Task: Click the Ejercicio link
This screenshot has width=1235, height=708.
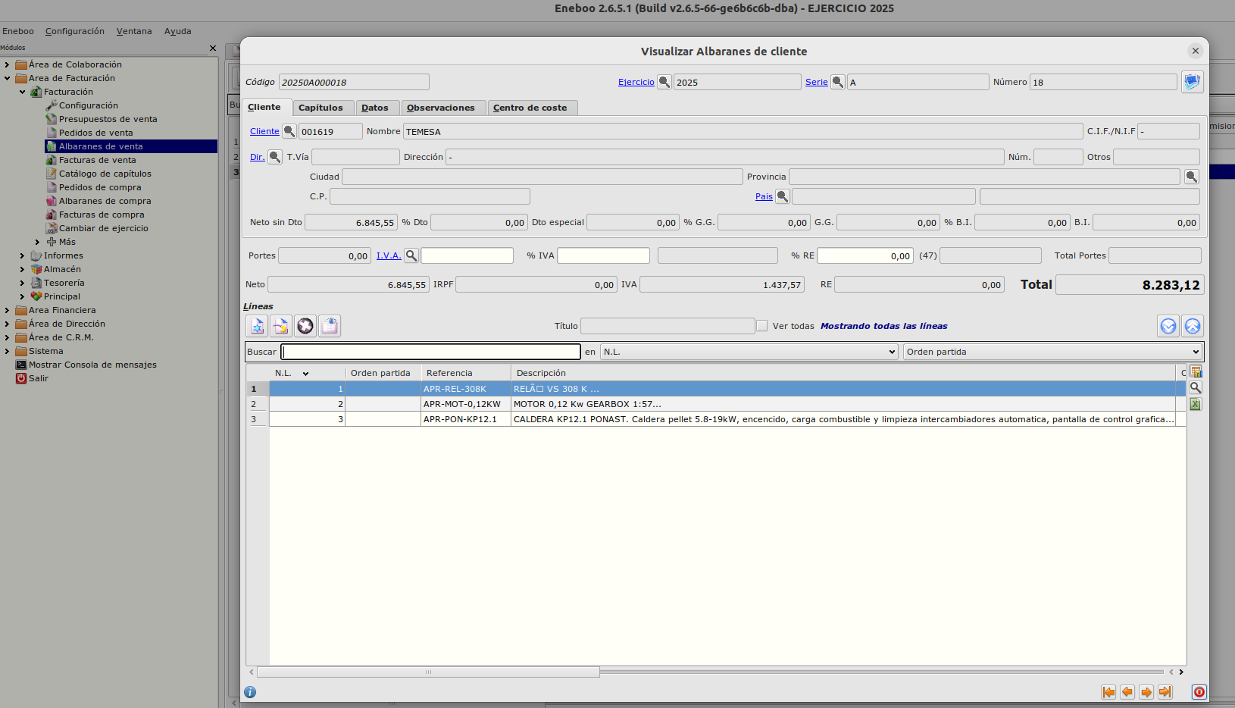Action: click(x=636, y=82)
